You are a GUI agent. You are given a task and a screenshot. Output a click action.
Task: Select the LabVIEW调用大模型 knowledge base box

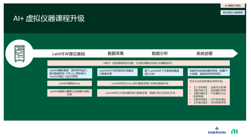(x=70, y=93)
